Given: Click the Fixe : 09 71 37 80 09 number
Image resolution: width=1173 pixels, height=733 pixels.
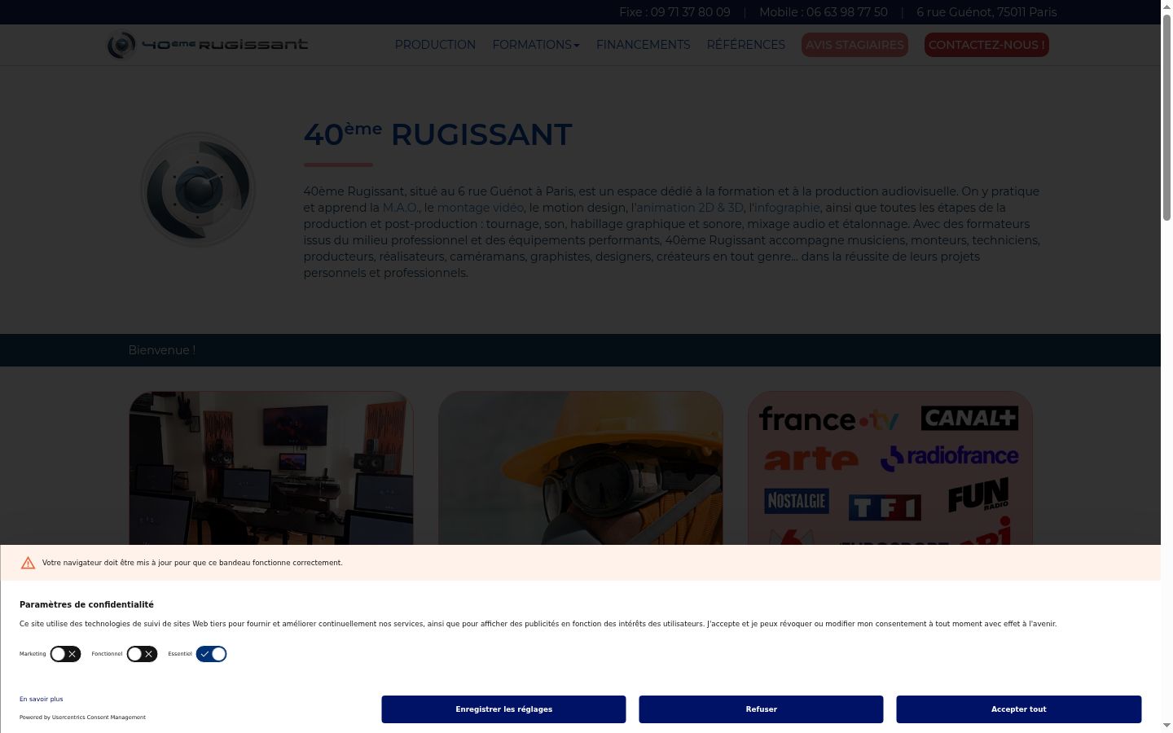Looking at the screenshot, I should click(674, 12).
